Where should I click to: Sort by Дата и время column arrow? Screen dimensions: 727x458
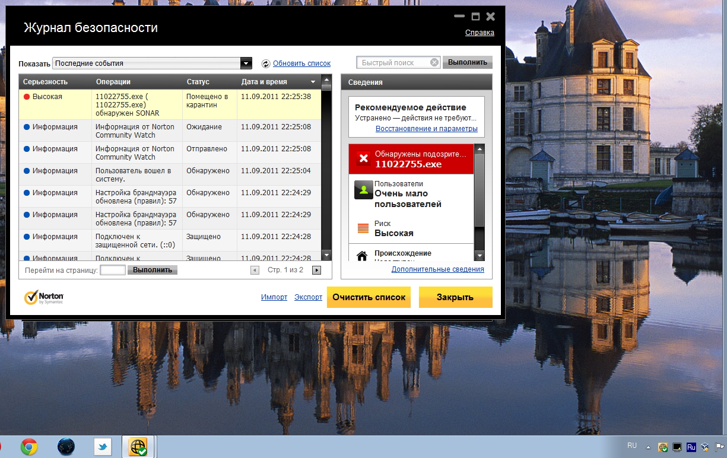[313, 82]
